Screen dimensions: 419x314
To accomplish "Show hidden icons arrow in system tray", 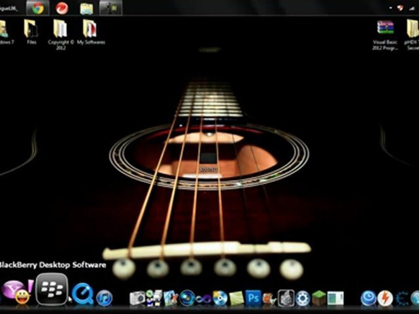I will 391,8.
